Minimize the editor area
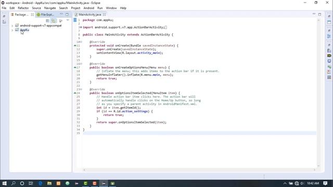333x187 pixels. pyautogui.click(x=314, y=14)
